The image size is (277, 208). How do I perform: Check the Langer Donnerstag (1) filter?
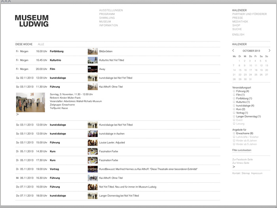click(234, 116)
